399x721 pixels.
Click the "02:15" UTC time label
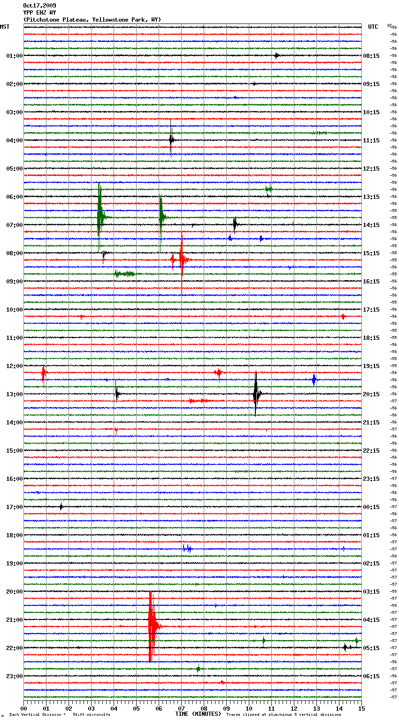click(371, 564)
